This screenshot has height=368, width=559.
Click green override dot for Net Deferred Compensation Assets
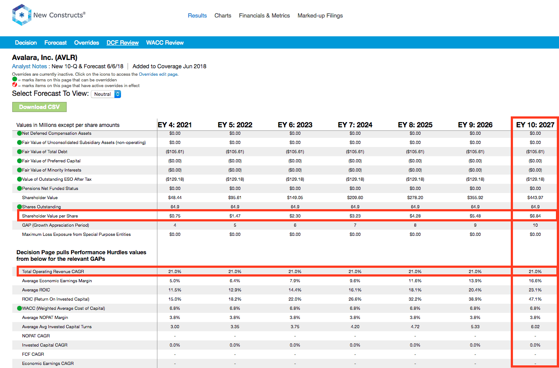pyautogui.click(x=19, y=133)
